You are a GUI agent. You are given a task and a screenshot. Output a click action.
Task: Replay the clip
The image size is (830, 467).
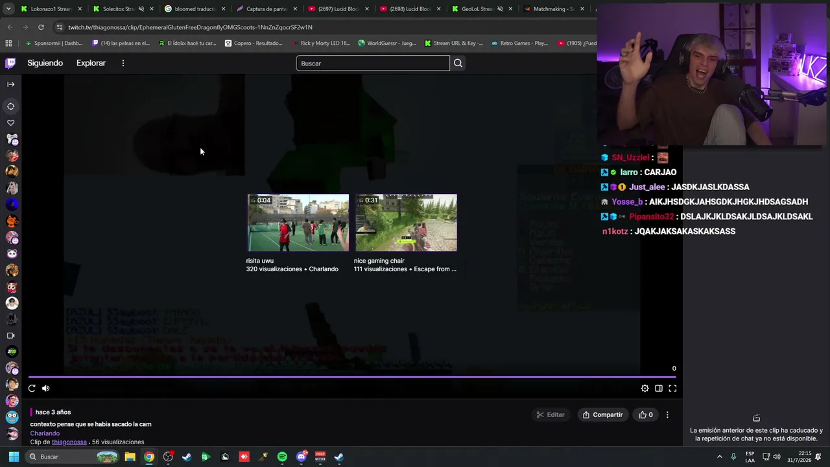(x=32, y=388)
